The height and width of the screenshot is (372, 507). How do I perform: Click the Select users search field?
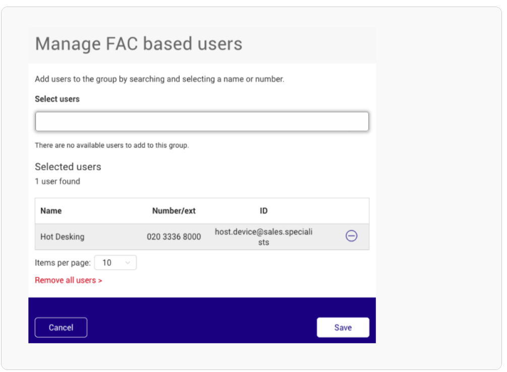click(x=202, y=121)
